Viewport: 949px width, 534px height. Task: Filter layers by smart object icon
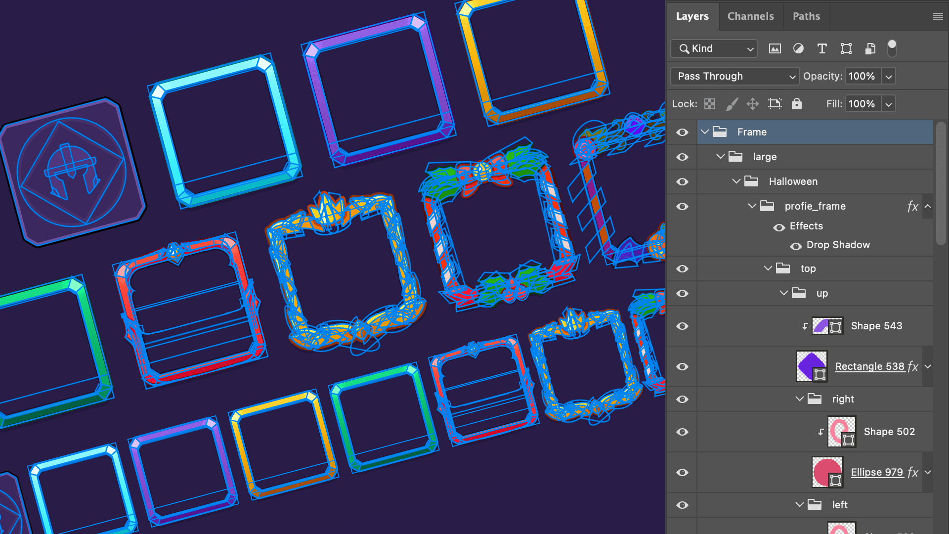point(870,48)
